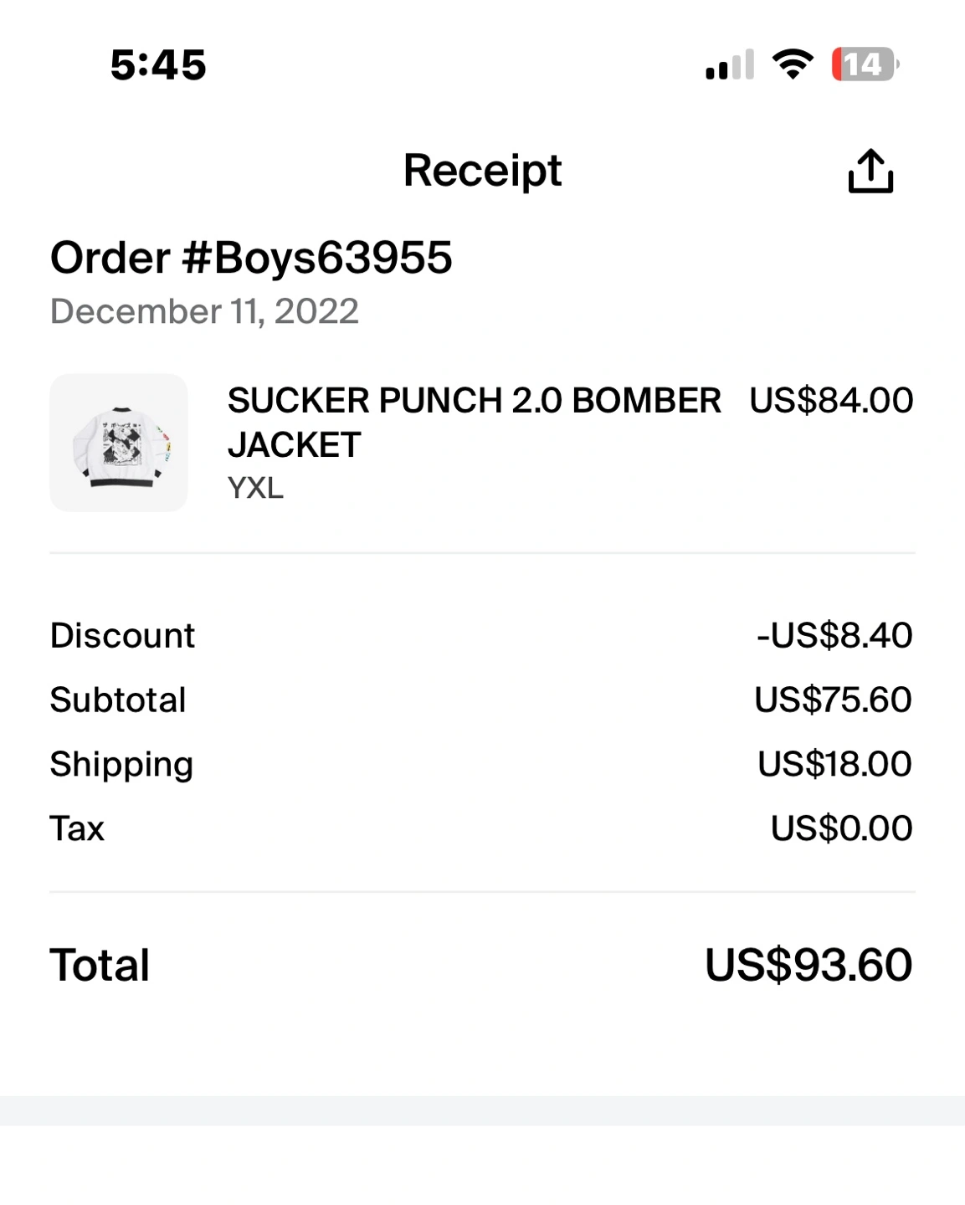Open the bomber jacket product thumbnail
This screenshot has height=1205, width=965.
[119, 443]
